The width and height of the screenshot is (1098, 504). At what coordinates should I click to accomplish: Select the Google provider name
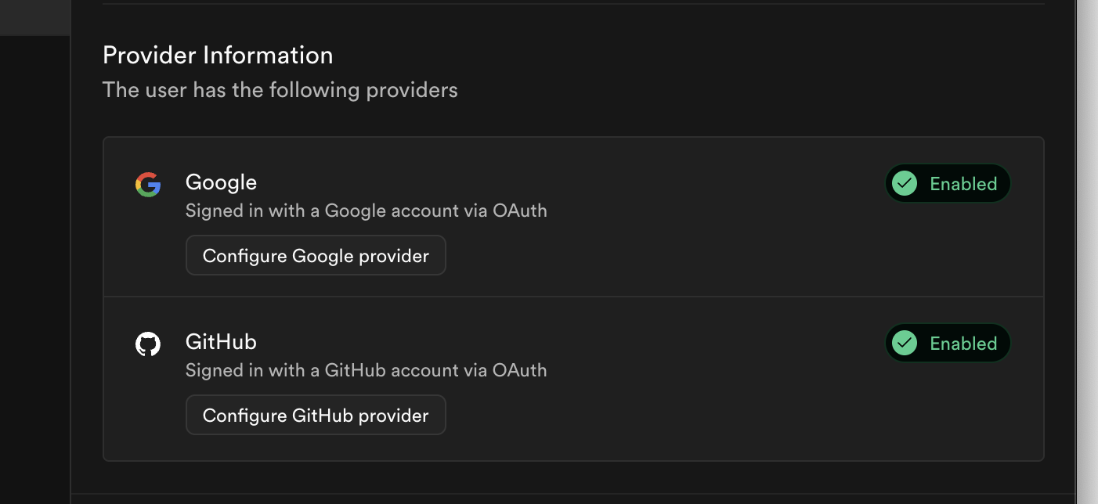(x=221, y=182)
